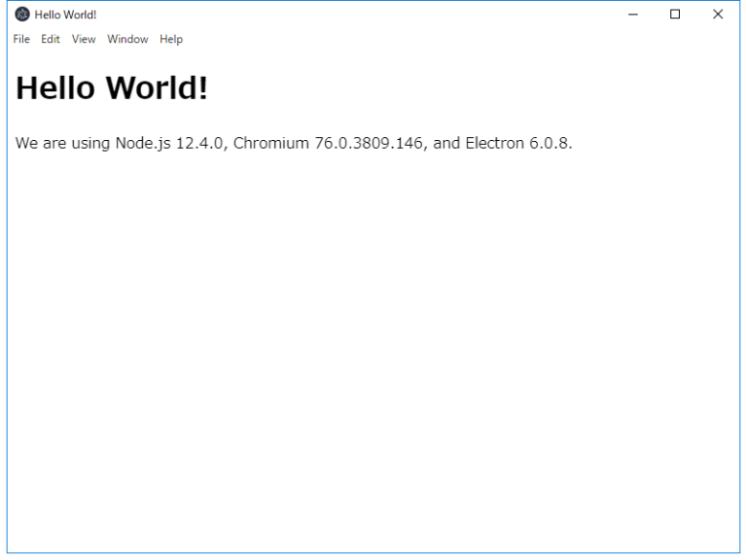Click the words "We are using" in paragraph
The height and width of the screenshot is (560, 747).
(62, 143)
